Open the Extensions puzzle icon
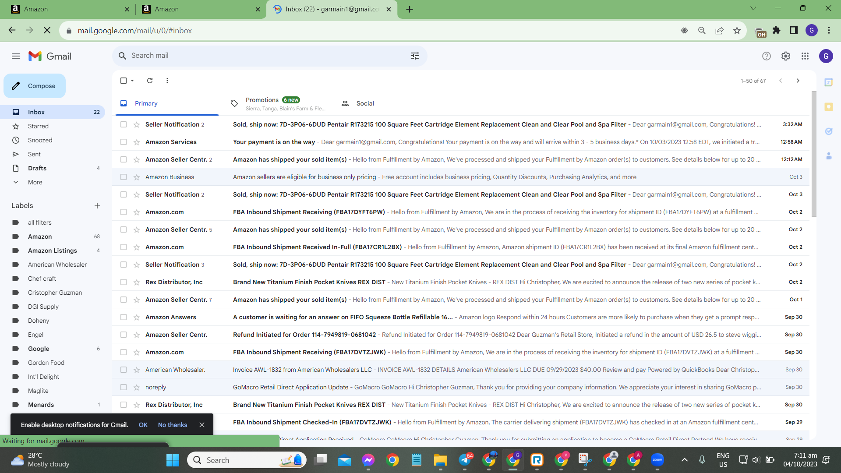Screen dimensions: 841x473 (777, 31)
